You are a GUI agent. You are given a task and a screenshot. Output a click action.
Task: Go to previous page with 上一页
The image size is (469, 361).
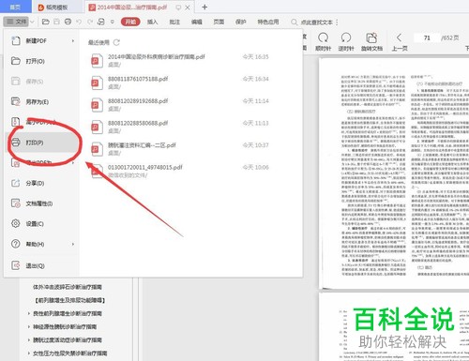(400, 42)
